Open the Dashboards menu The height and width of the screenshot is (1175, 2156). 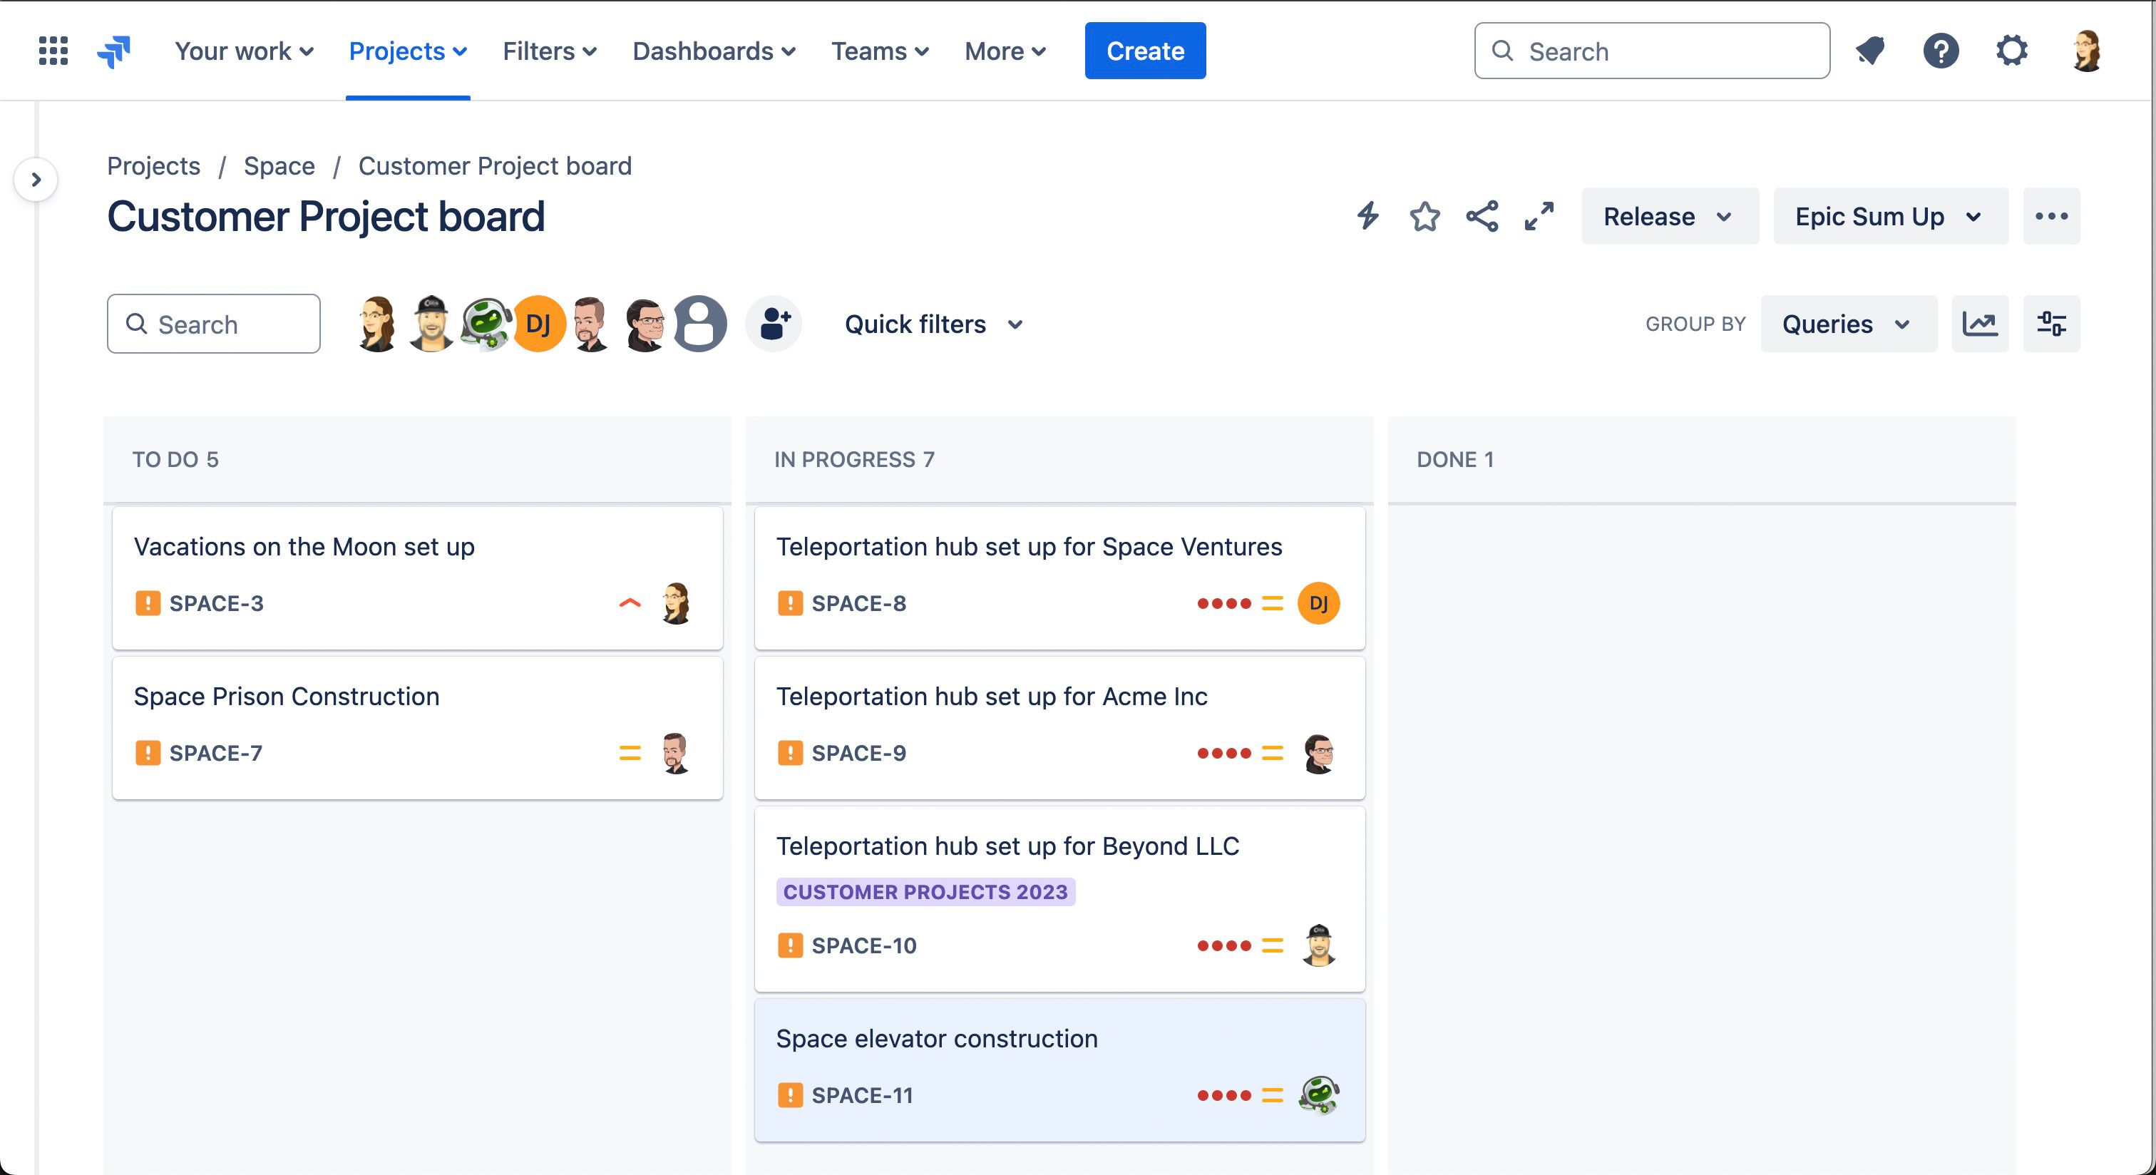click(713, 51)
